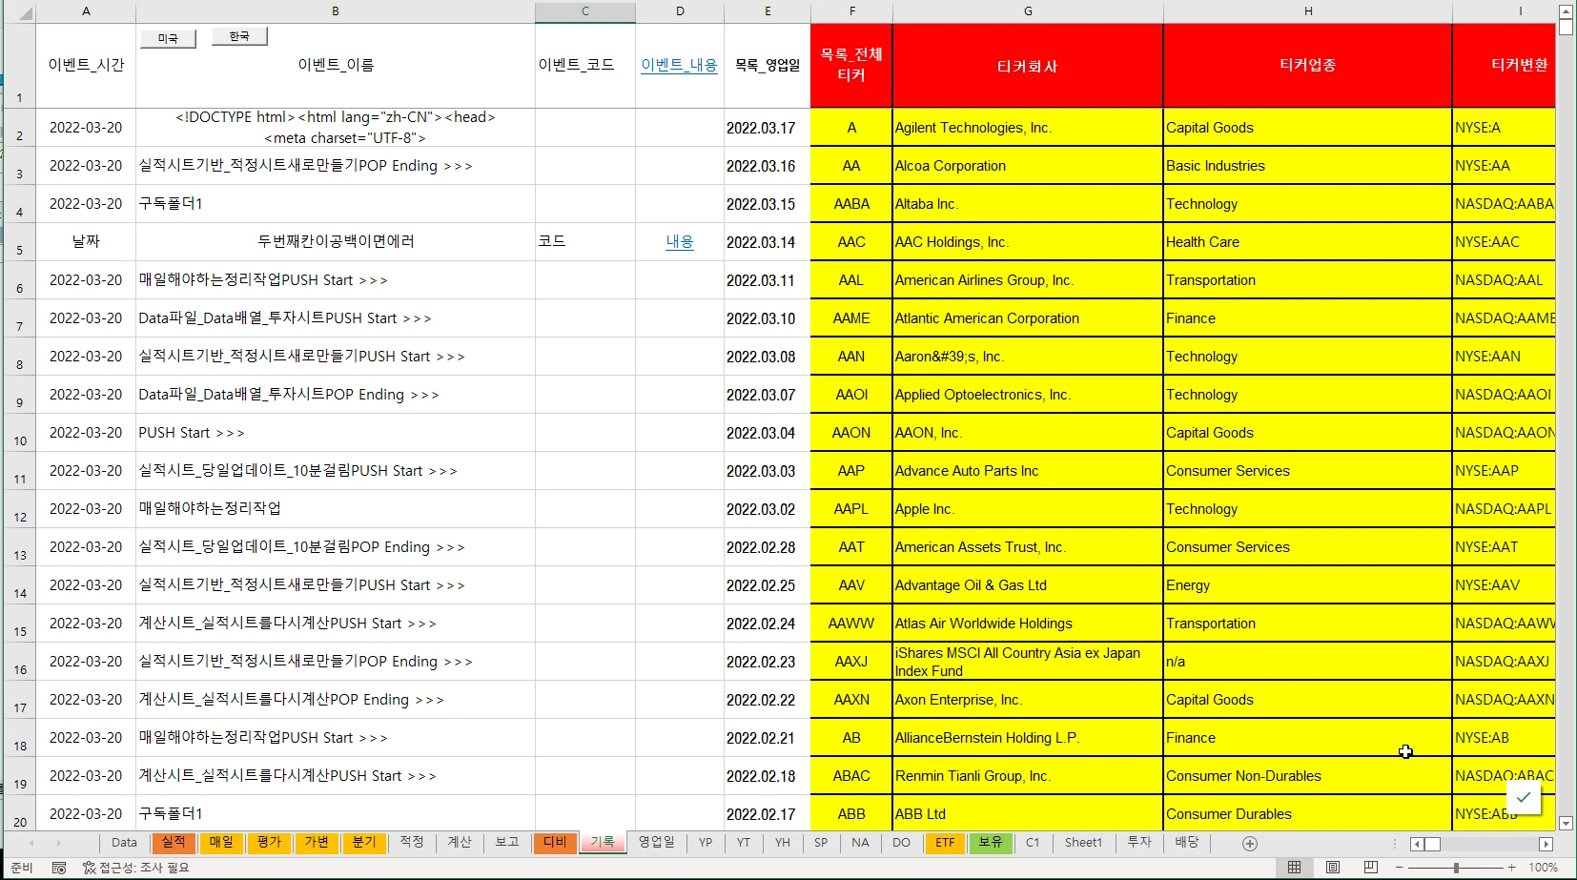
Task: Switch to the Data sheet tab
Action: tap(124, 843)
